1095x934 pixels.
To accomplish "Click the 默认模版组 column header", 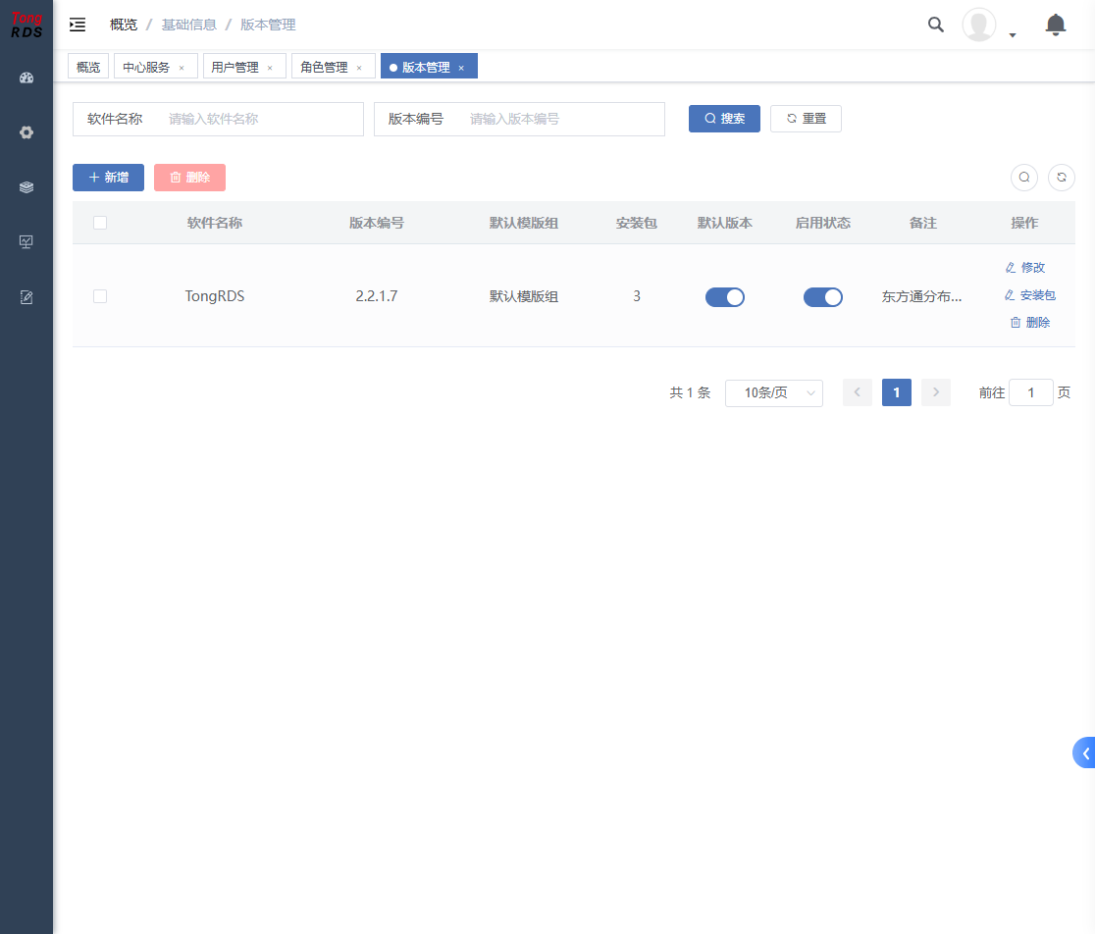I will coord(524,223).
